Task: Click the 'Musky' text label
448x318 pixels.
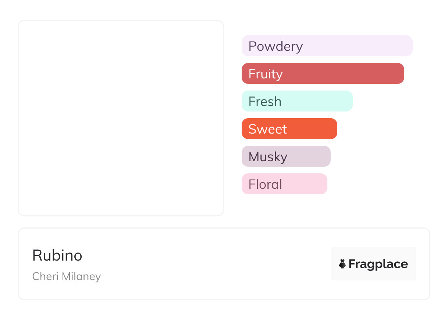Action: (x=268, y=157)
